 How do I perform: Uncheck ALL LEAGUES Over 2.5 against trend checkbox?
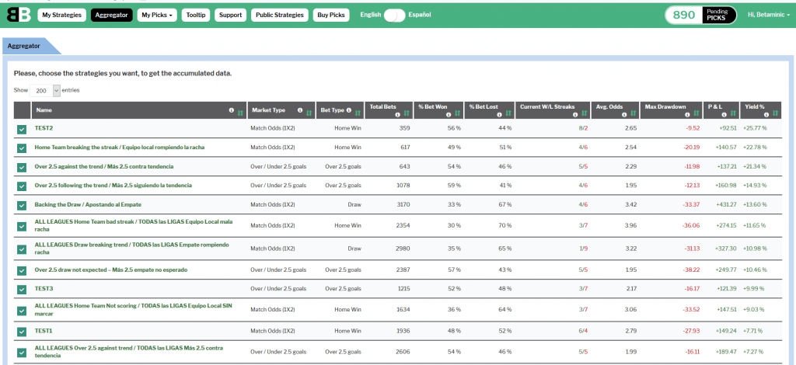[x=21, y=353]
